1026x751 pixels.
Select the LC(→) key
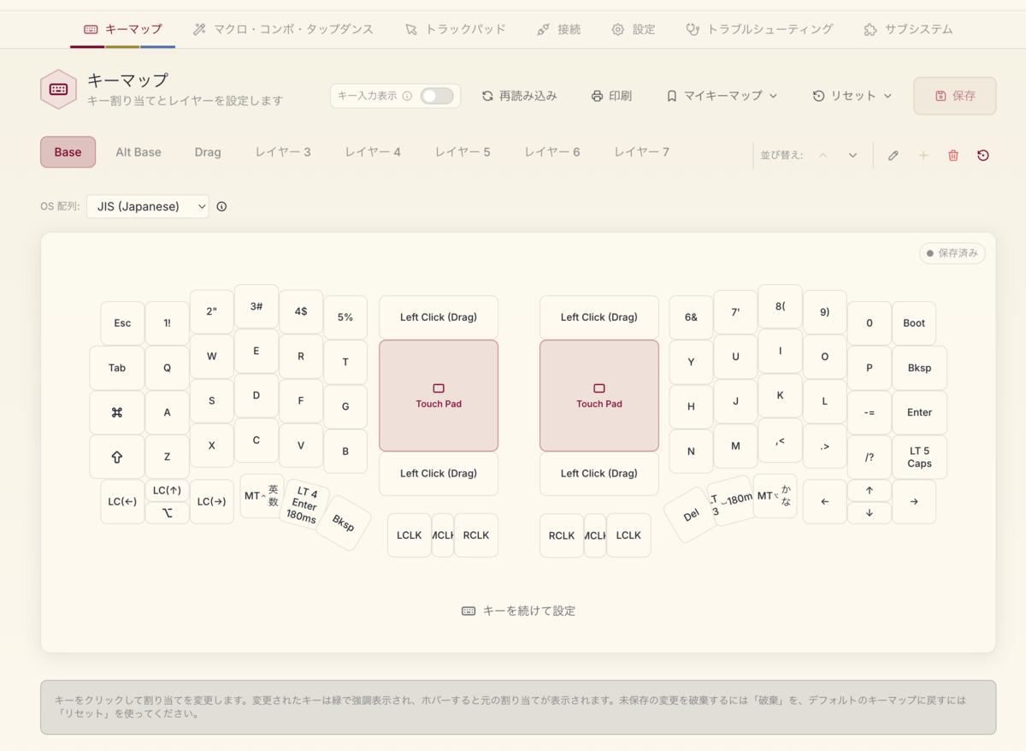pos(211,501)
